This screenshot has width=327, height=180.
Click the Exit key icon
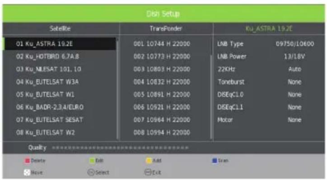[148, 172]
